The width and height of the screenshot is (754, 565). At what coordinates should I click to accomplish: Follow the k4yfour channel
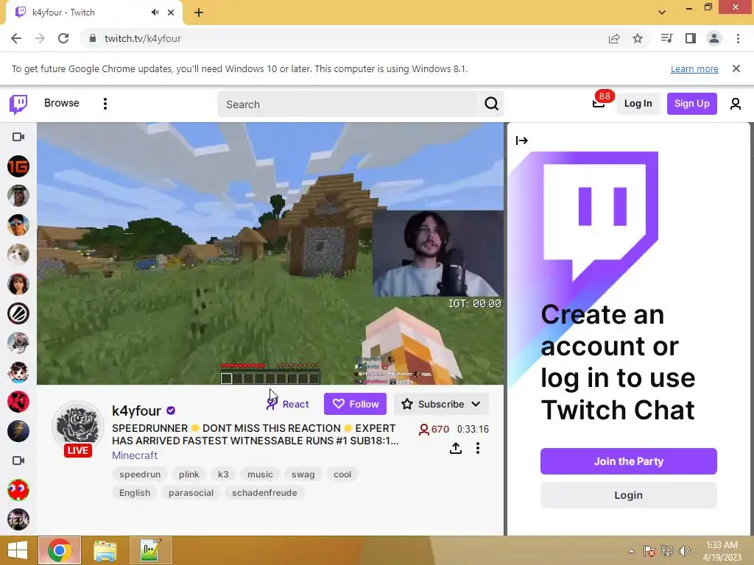pos(355,404)
